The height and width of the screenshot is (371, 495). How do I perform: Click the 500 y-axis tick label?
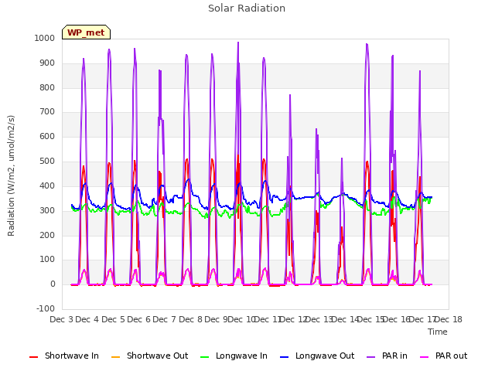(x=47, y=161)
